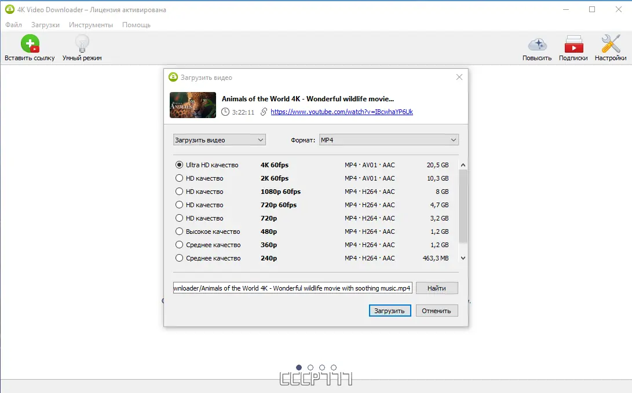Select 720p 60fps quality option
This screenshot has height=393, width=632.
180,204
